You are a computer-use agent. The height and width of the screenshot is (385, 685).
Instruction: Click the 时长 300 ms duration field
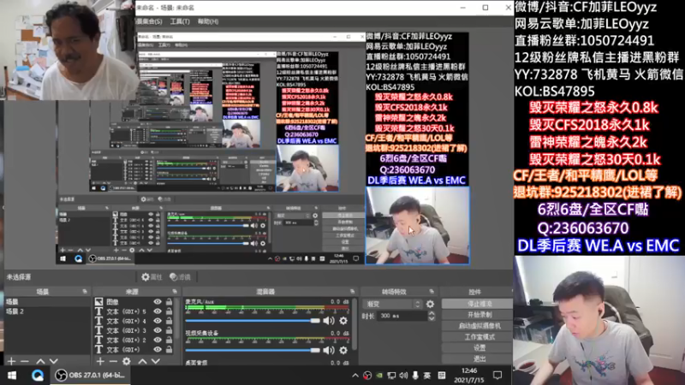(x=402, y=316)
